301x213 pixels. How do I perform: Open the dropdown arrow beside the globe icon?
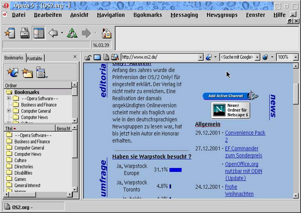coord(272,57)
